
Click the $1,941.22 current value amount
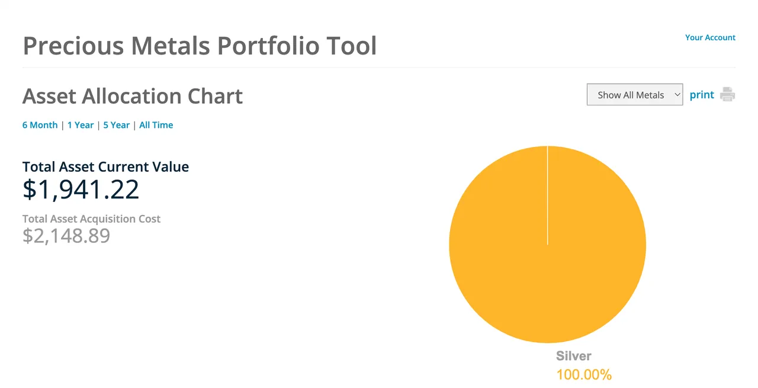[81, 190]
